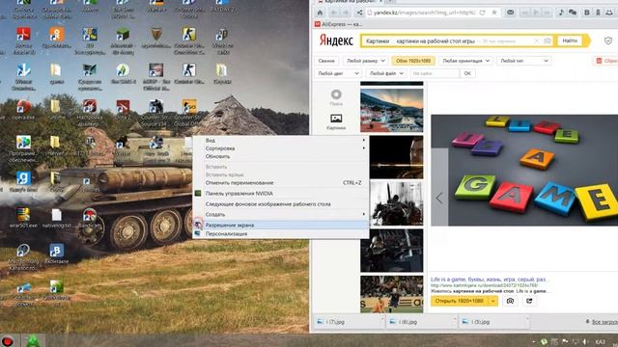Click the music note toolbar icon
Screen dimensions: 618x347
(561, 13)
